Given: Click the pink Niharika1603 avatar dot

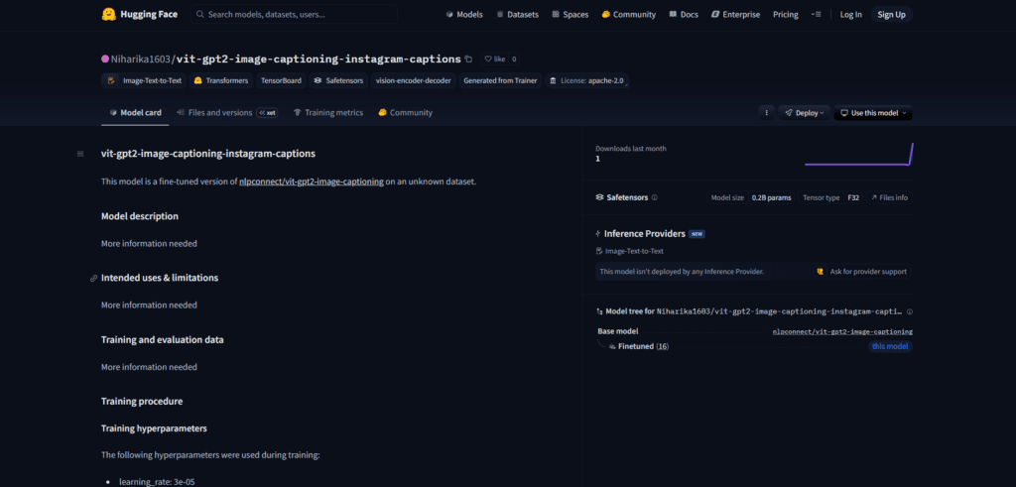Looking at the screenshot, I should coord(105,59).
